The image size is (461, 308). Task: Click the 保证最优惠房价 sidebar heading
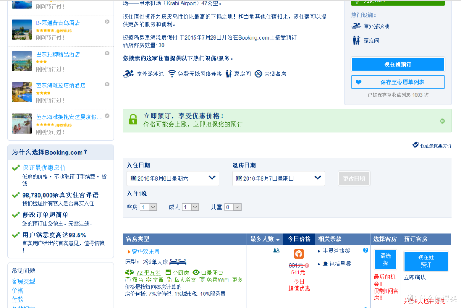point(44,168)
